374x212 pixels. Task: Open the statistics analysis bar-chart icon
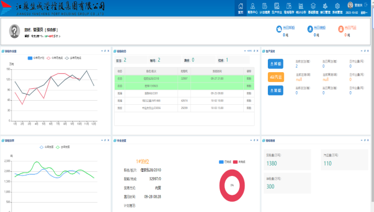(301, 6)
